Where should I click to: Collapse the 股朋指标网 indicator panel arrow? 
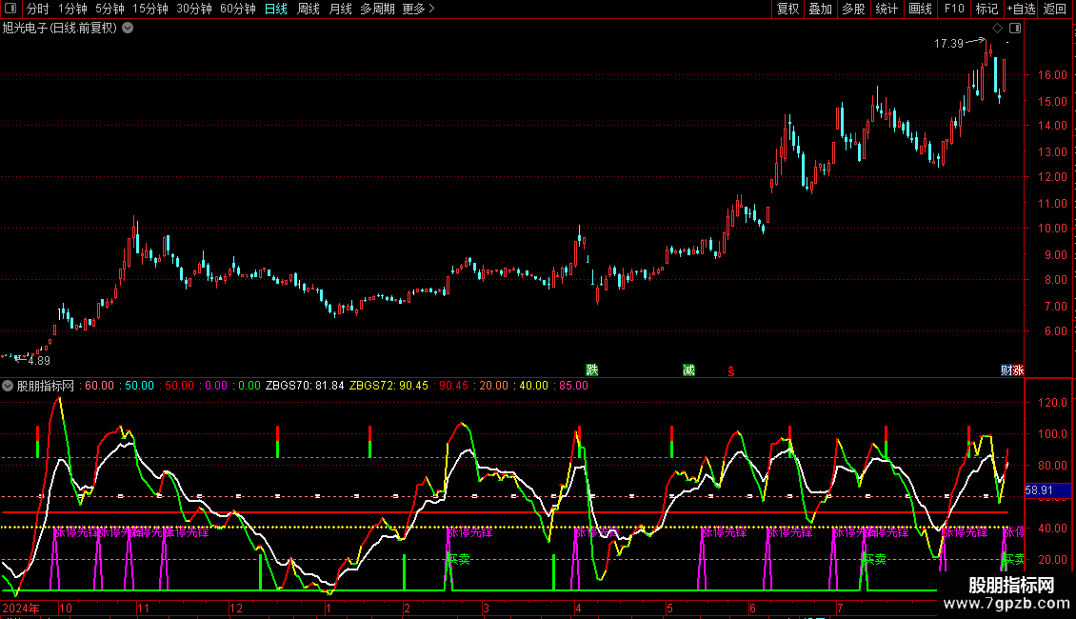[8, 386]
